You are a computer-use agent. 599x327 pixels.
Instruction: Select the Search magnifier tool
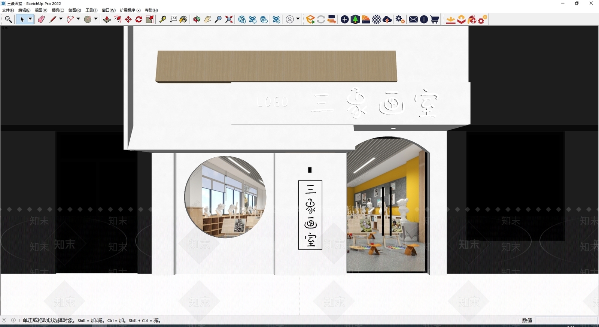(8, 19)
